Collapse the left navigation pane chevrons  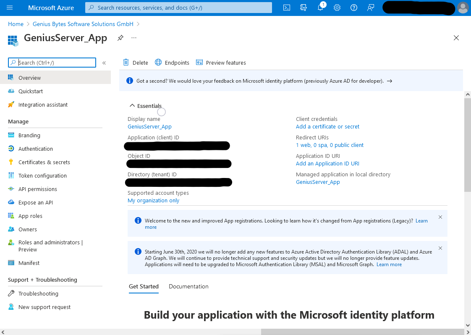coord(104,63)
